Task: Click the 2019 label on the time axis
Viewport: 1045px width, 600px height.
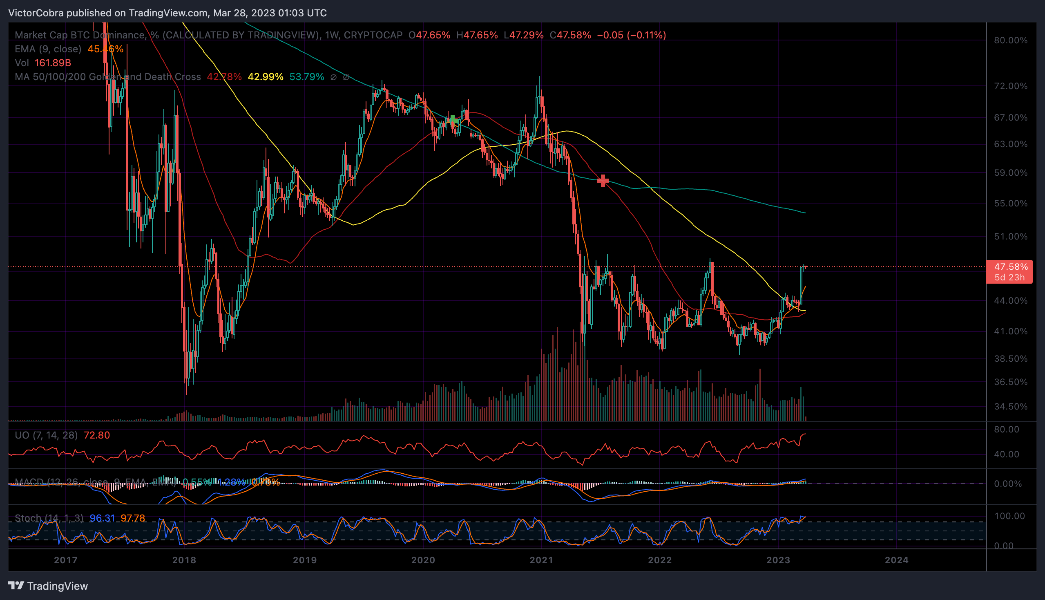Action: pos(305,560)
